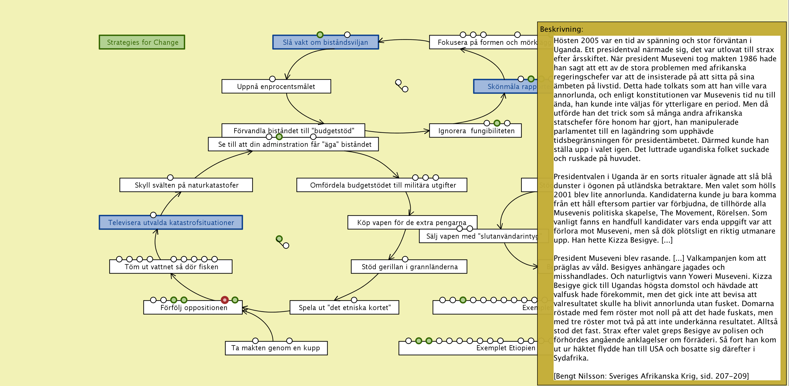Open the Televisera utvalda katastrofsituationer node

tap(171, 222)
